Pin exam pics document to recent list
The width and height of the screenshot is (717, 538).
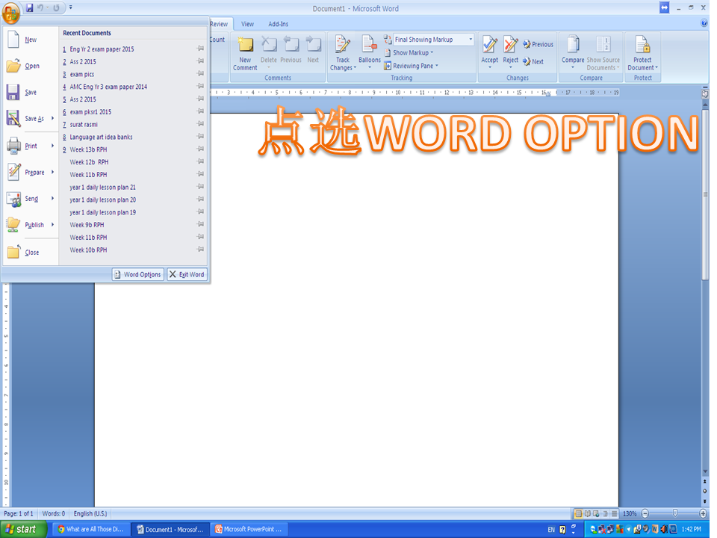pos(200,74)
